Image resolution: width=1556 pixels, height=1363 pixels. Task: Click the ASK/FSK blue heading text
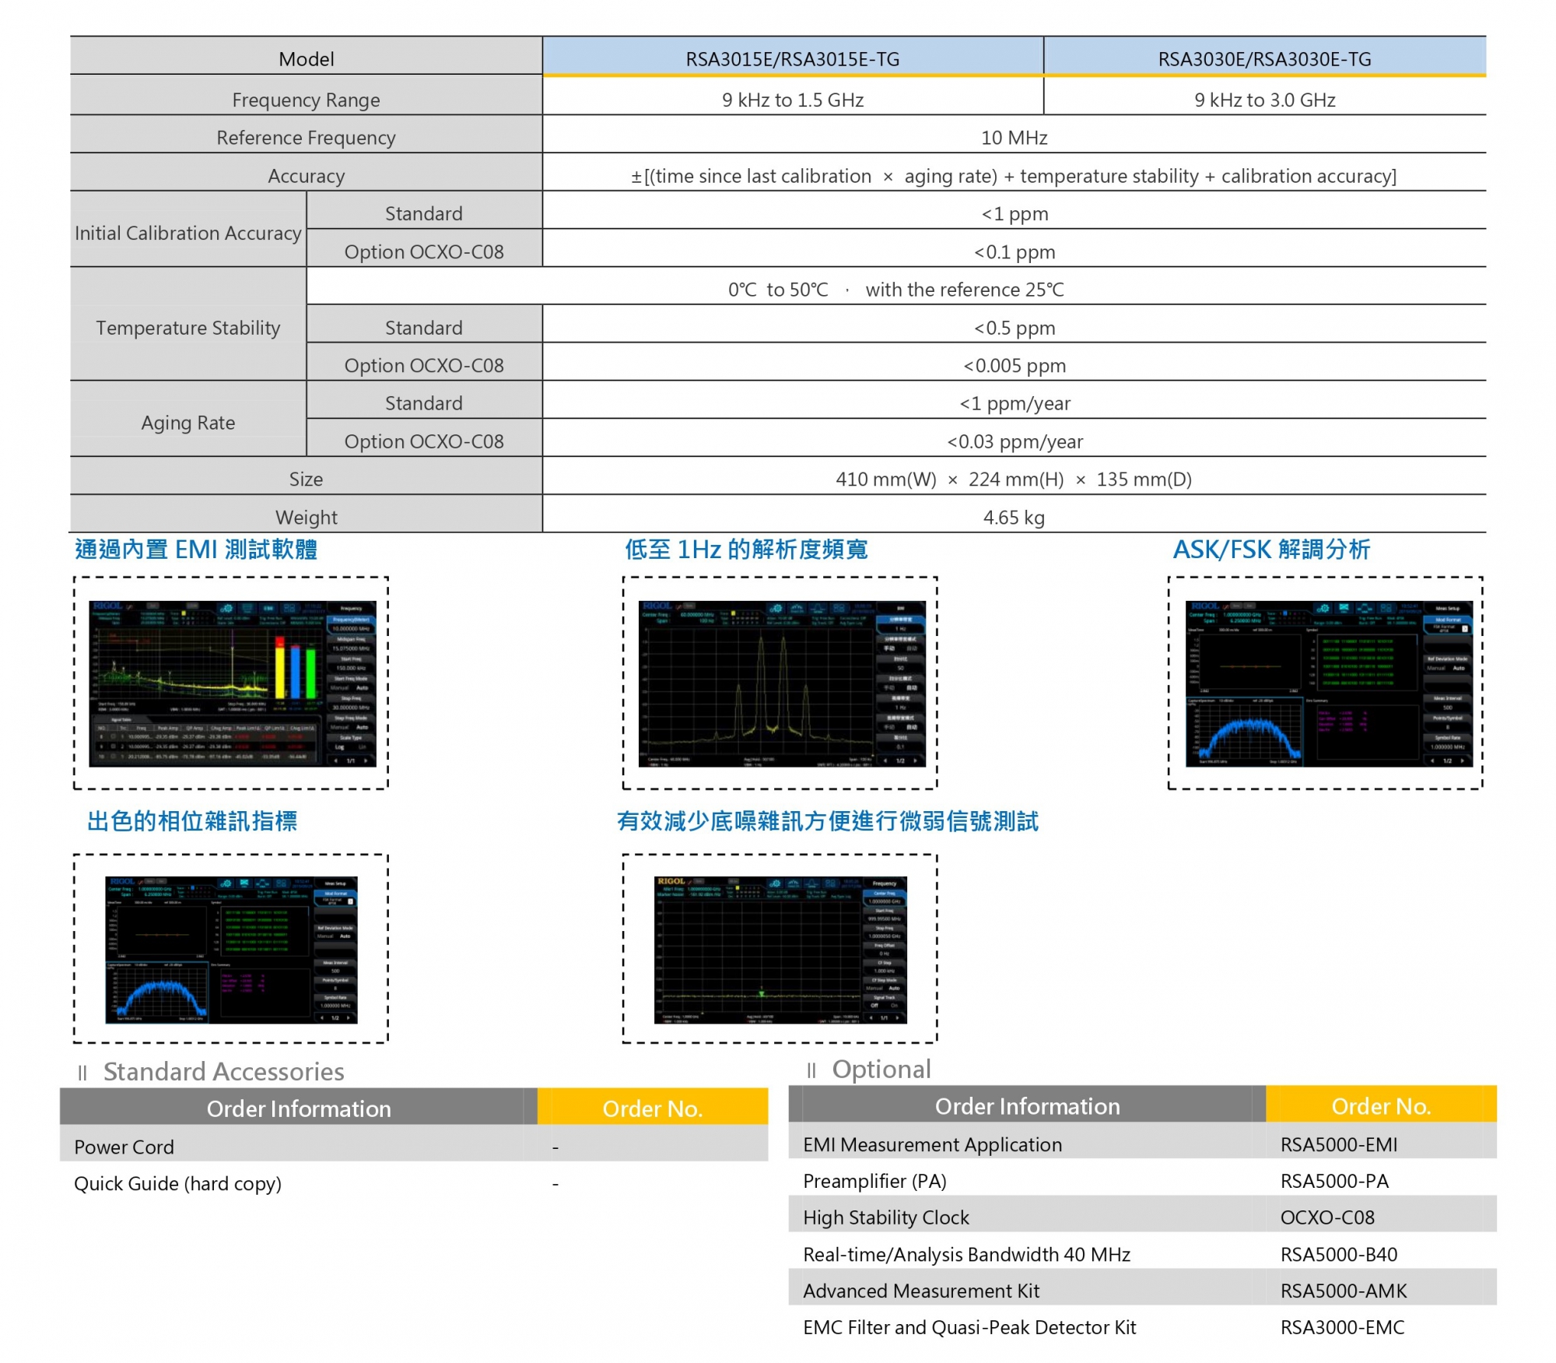tap(1270, 550)
